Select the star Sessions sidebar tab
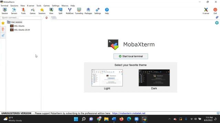220x123 pixels. [x=3, y=23]
